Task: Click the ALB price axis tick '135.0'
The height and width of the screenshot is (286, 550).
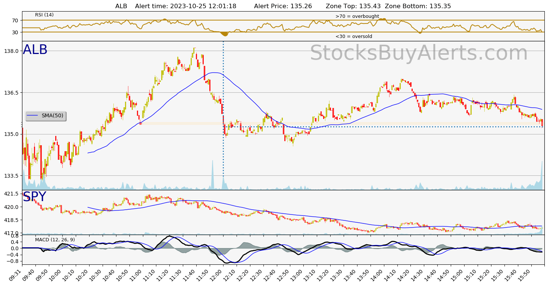Action: 12,134
